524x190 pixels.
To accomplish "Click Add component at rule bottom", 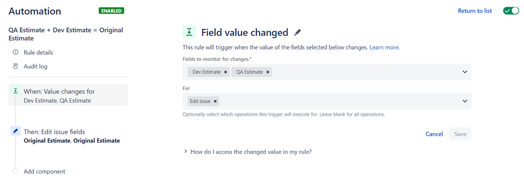I will [x=44, y=172].
